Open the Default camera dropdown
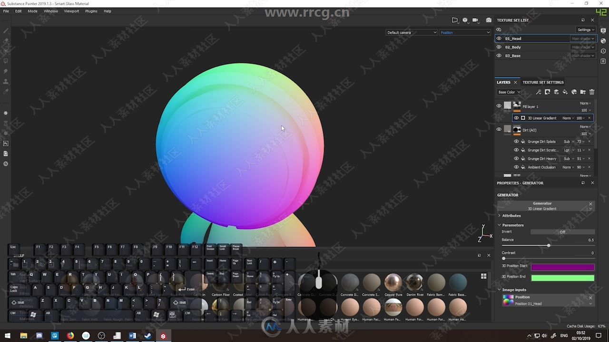Viewport: 609px width, 342px height. coord(412,32)
